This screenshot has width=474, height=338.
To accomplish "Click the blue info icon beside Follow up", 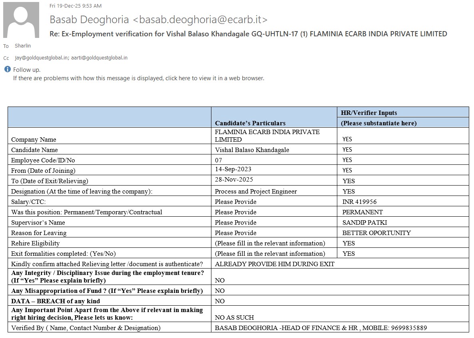I will pos(7,69).
